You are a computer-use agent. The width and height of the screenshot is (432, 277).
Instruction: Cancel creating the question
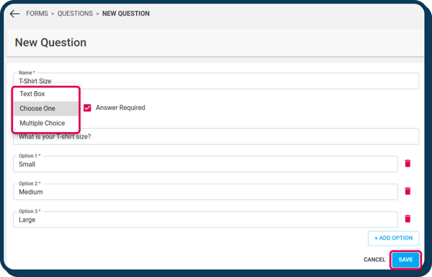point(374,260)
